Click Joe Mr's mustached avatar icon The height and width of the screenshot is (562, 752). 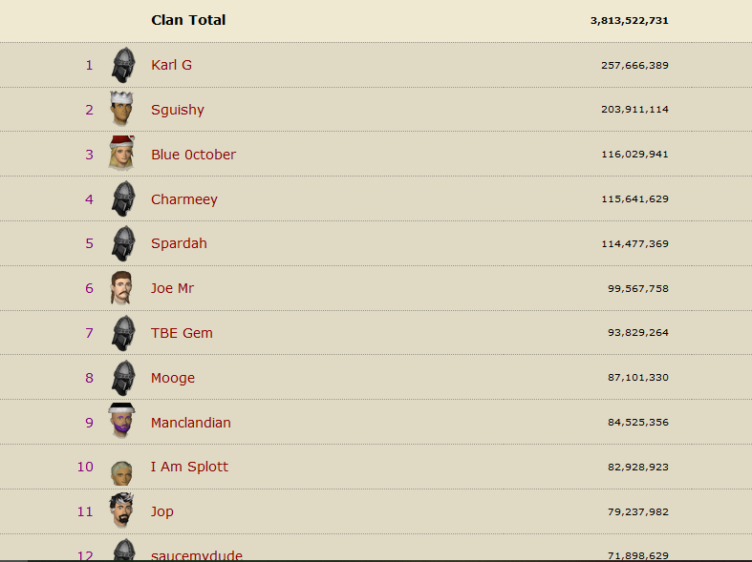pos(120,288)
